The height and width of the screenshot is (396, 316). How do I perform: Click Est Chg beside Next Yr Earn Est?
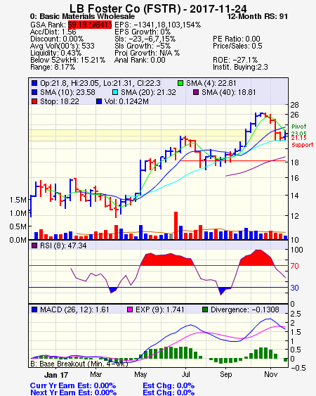[169, 392]
